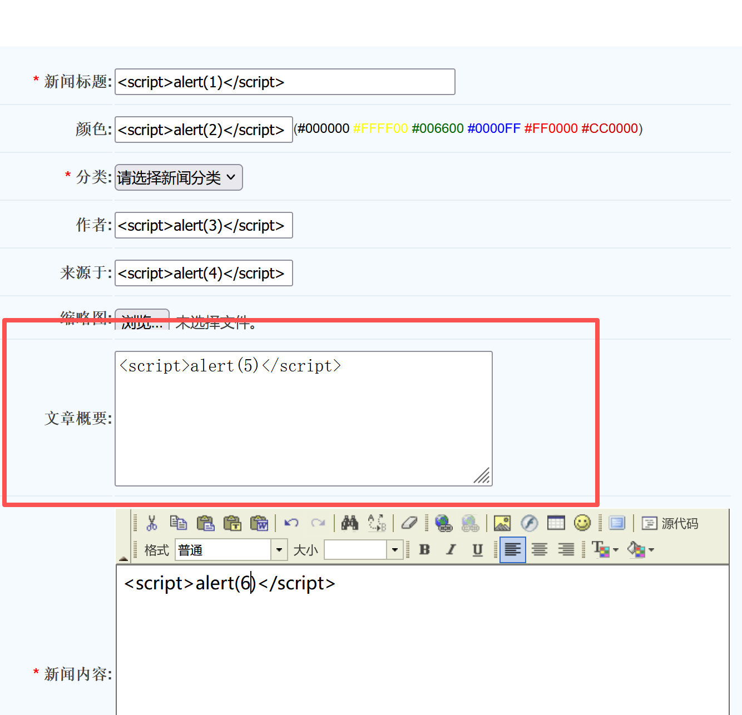Select right text alignment

tap(566, 550)
